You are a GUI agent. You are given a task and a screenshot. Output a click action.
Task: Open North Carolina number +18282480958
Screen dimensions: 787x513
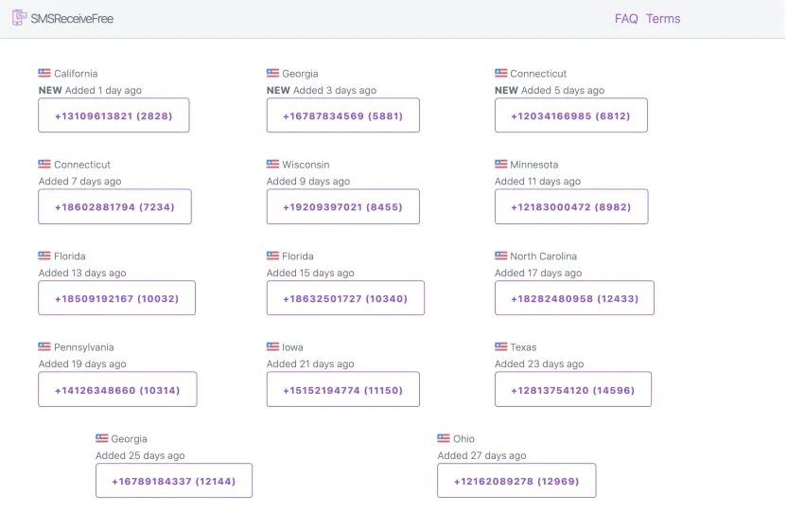pyautogui.click(x=574, y=298)
